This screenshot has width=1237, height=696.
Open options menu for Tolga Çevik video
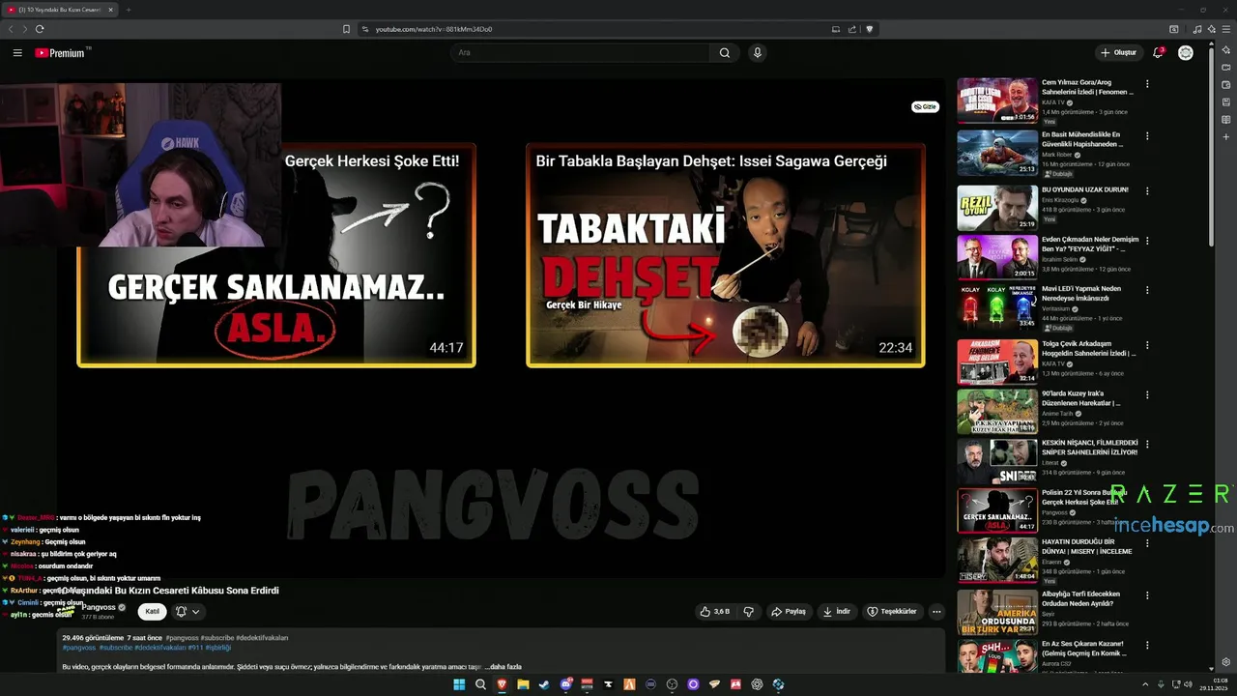point(1147,344)
